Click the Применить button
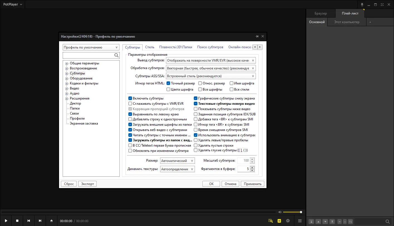 point(252,184)
